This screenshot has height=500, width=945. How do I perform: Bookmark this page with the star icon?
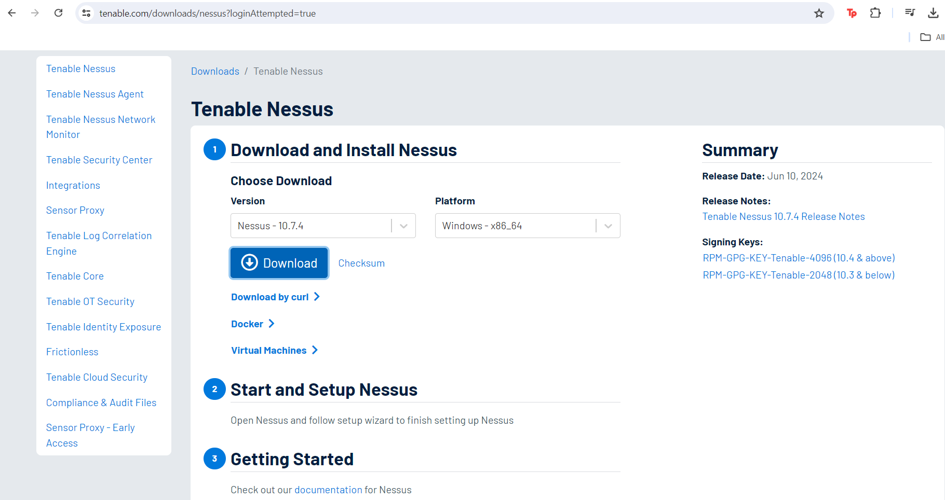tap(819, 13)
